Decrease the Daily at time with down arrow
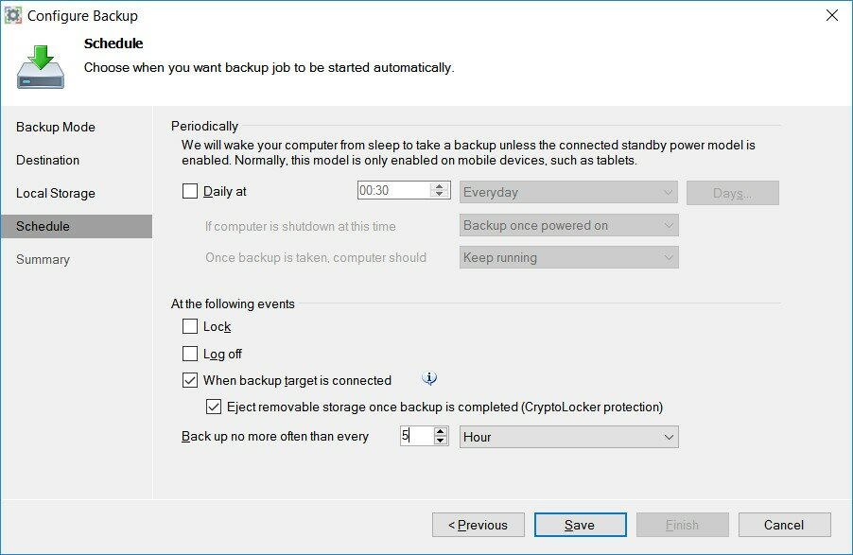 (x=440, y=194)
